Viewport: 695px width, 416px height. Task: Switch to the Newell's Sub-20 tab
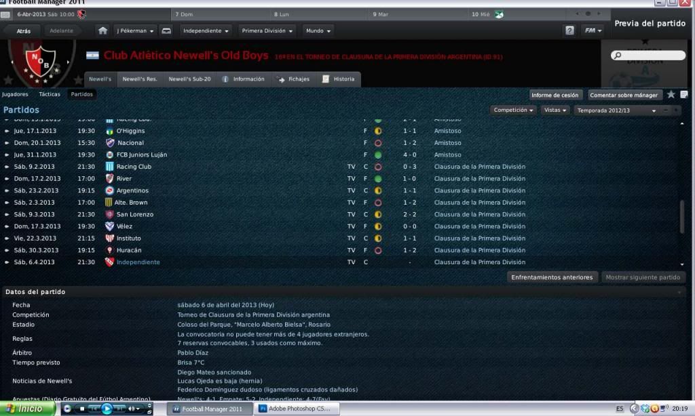[190, 79]
